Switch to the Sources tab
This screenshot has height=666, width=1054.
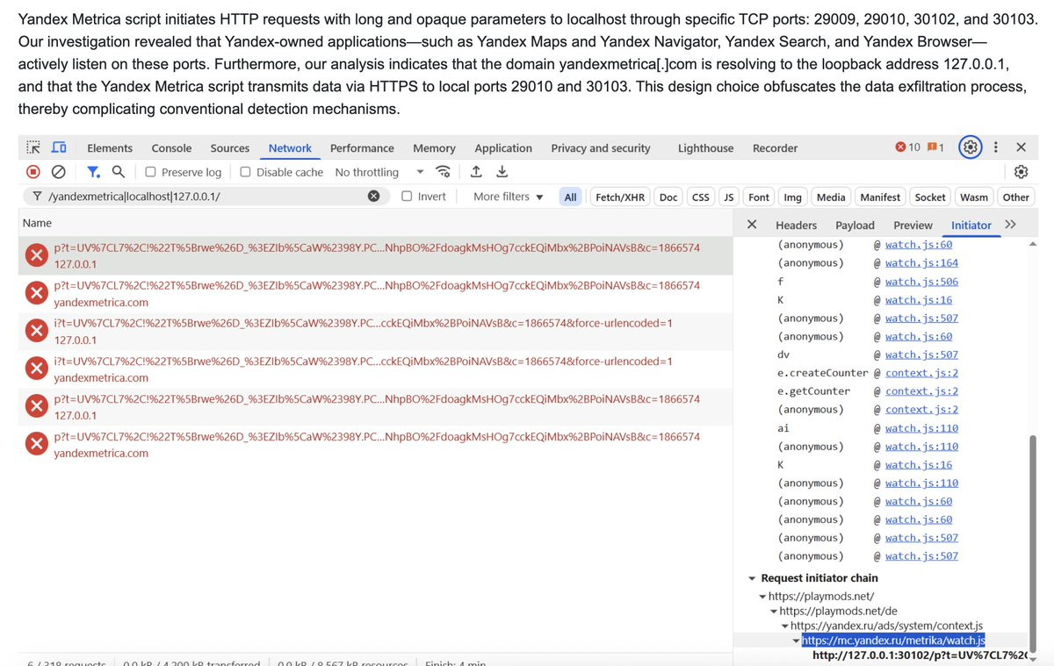[230, 148]
